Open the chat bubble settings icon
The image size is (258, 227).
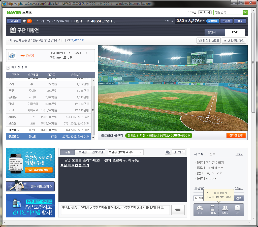[168, 152]
